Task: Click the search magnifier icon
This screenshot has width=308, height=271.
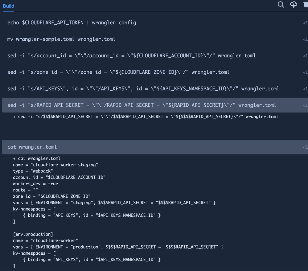Action: coord(281,5)
